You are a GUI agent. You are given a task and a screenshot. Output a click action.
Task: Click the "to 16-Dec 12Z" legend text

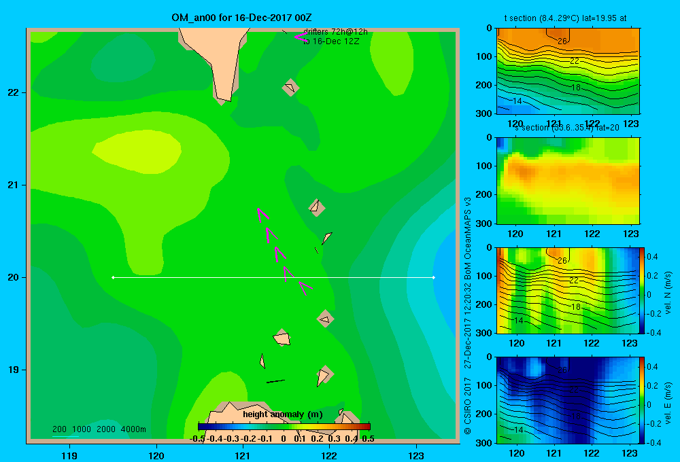coord(331,41)
